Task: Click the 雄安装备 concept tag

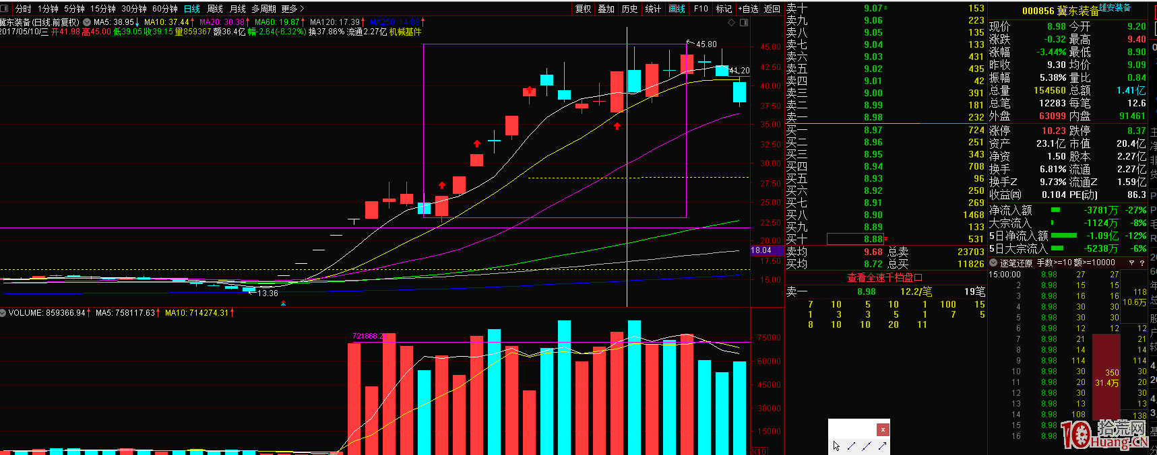Action: (1115, 8)
